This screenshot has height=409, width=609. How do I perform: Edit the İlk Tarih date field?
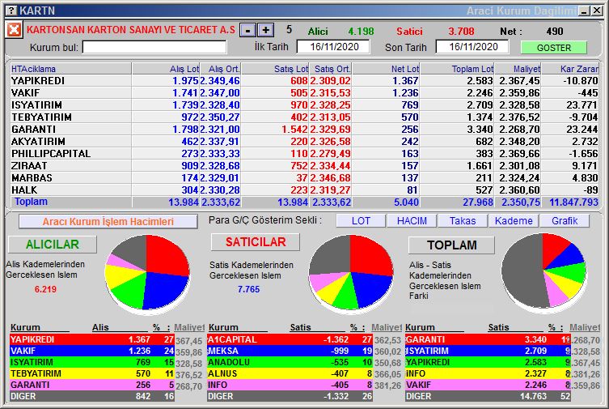333,47
